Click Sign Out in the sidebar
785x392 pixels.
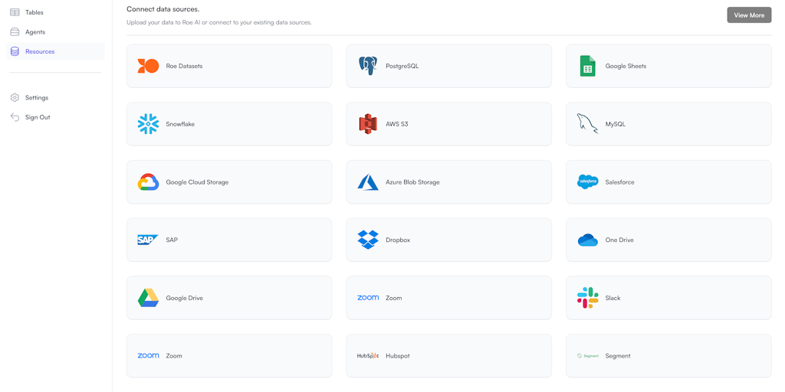coord(37,117)
